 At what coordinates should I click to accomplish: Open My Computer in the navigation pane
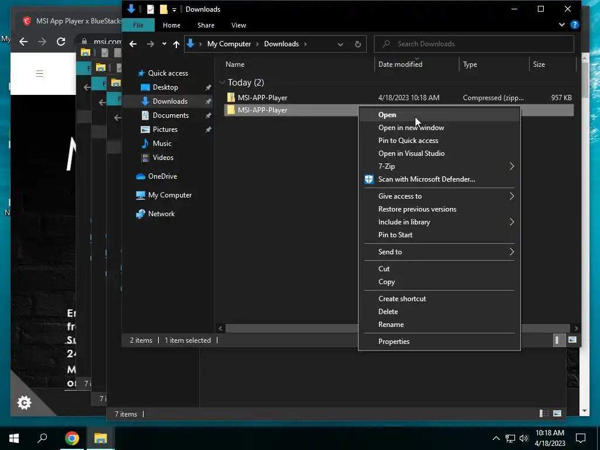(169, 195)
